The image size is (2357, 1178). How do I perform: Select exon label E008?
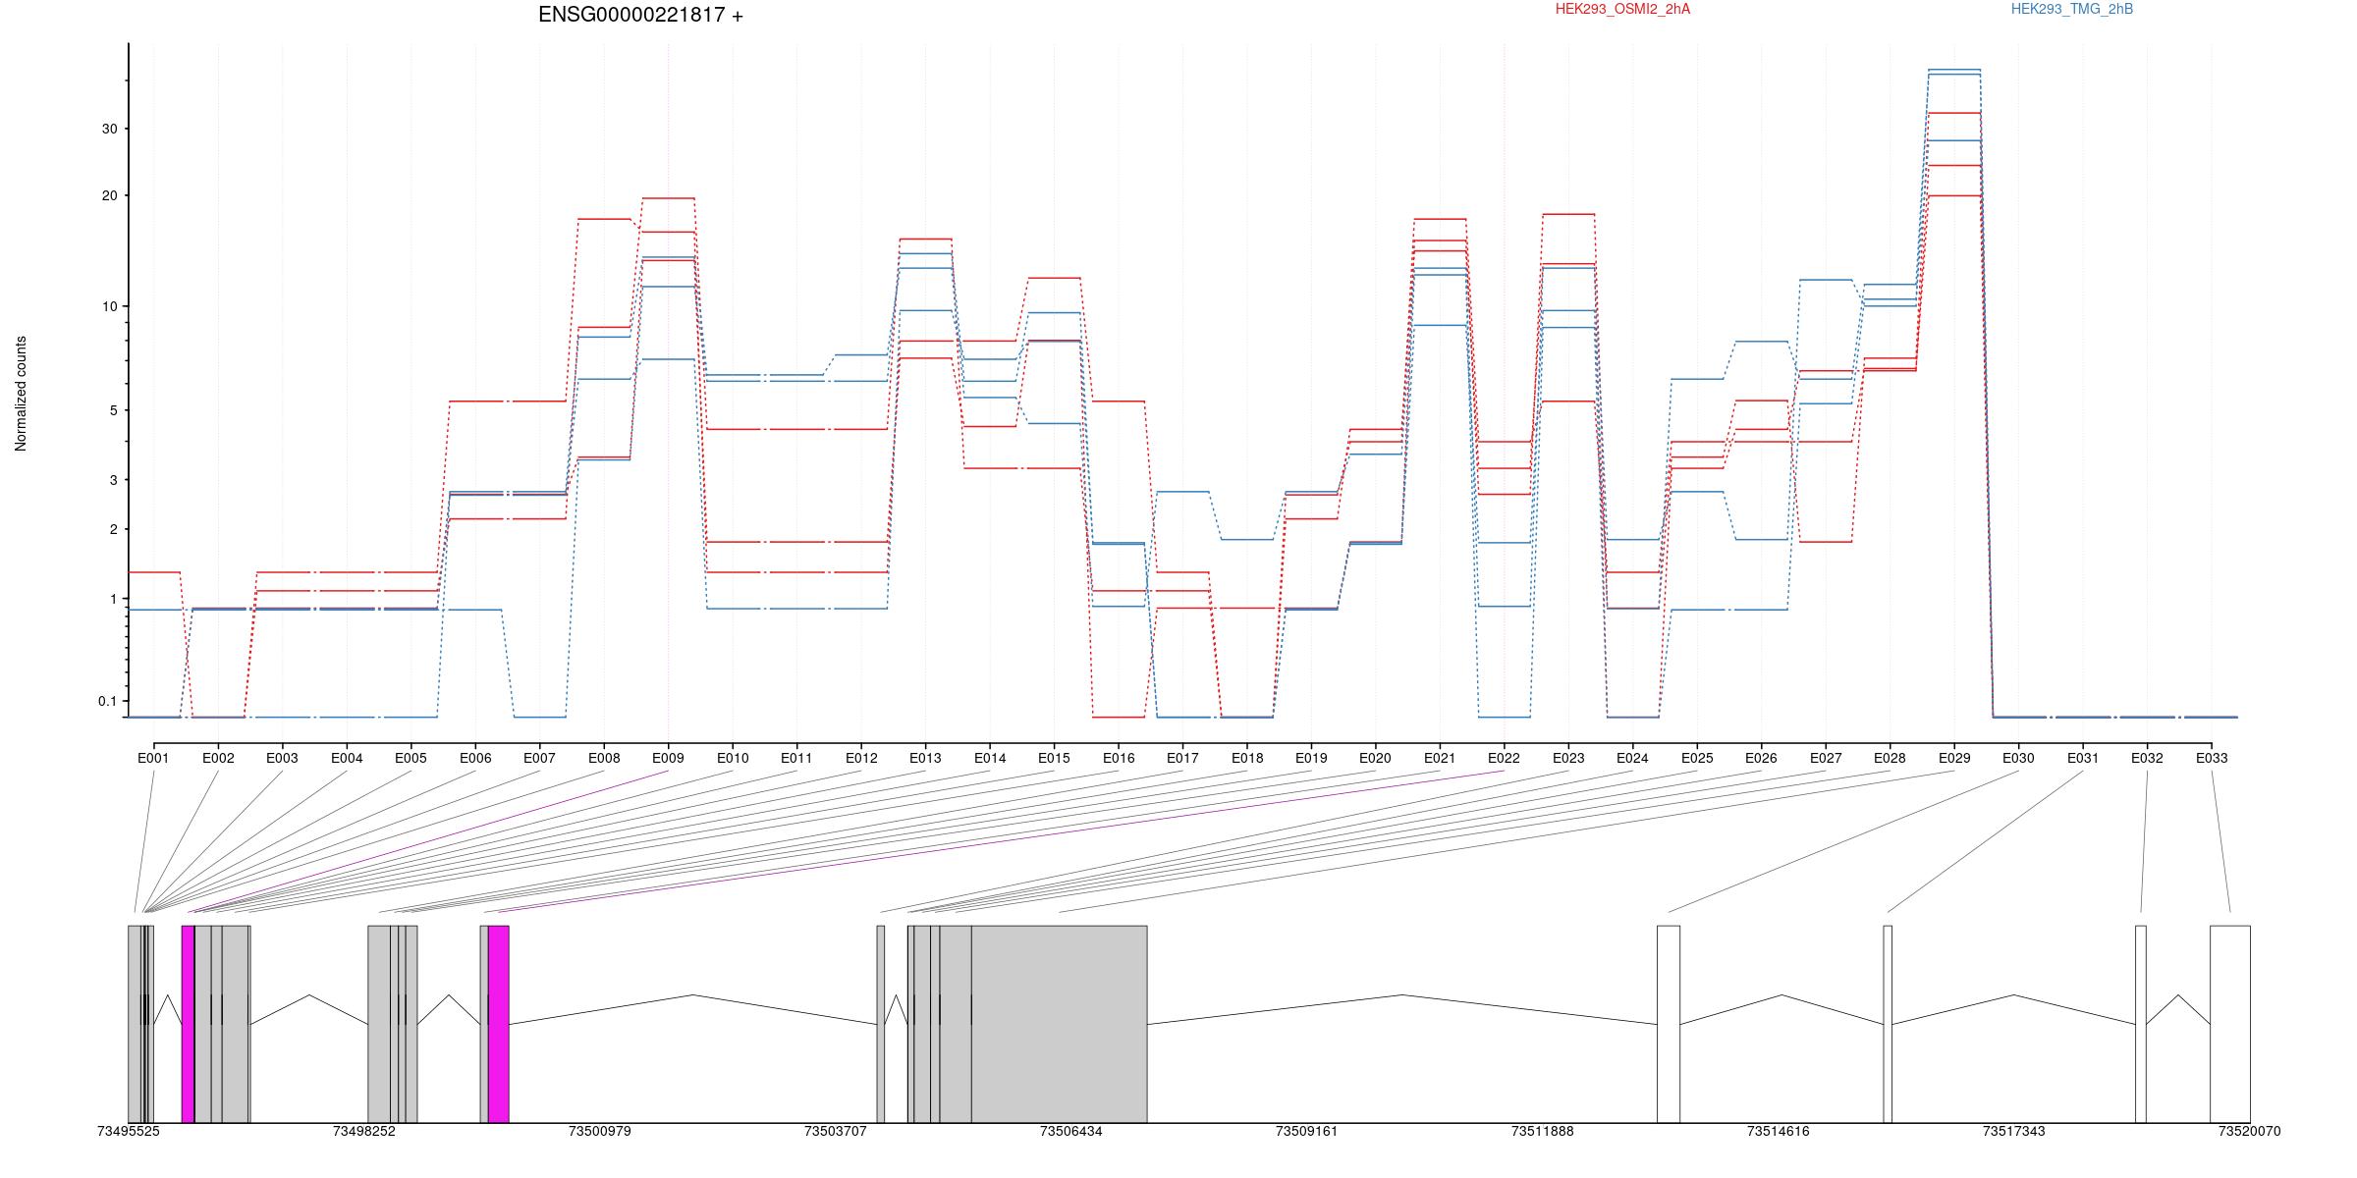(x=604, y=758)
